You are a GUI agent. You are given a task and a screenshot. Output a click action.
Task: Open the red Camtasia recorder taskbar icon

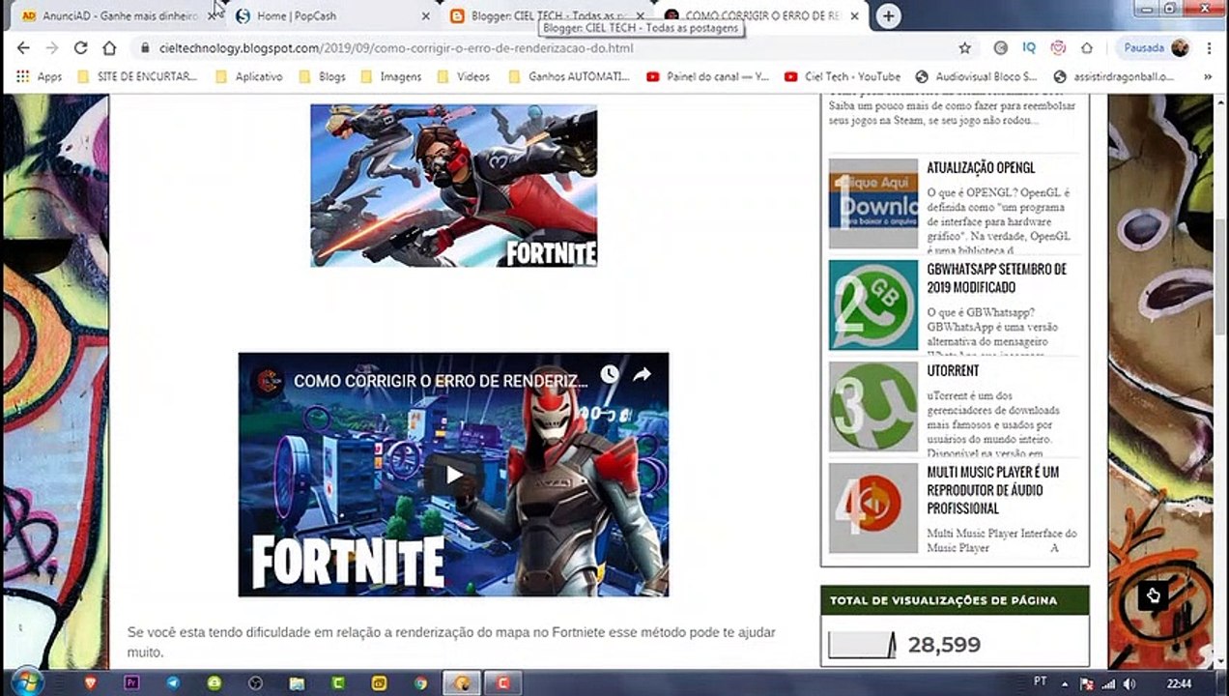click(502, 682)
